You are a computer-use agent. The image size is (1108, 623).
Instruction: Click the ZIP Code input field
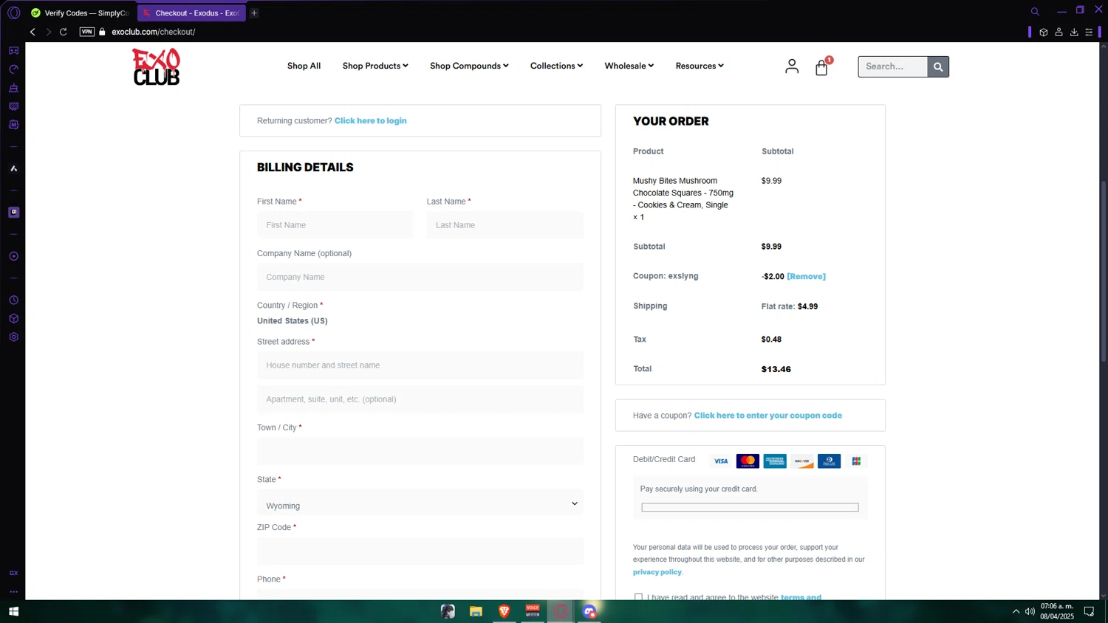420,551
